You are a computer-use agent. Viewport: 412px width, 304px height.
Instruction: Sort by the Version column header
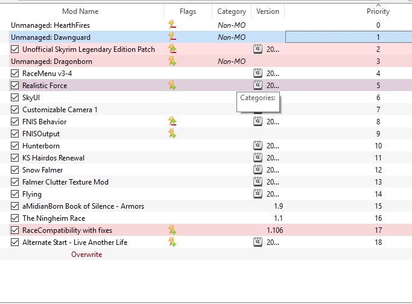268,11
